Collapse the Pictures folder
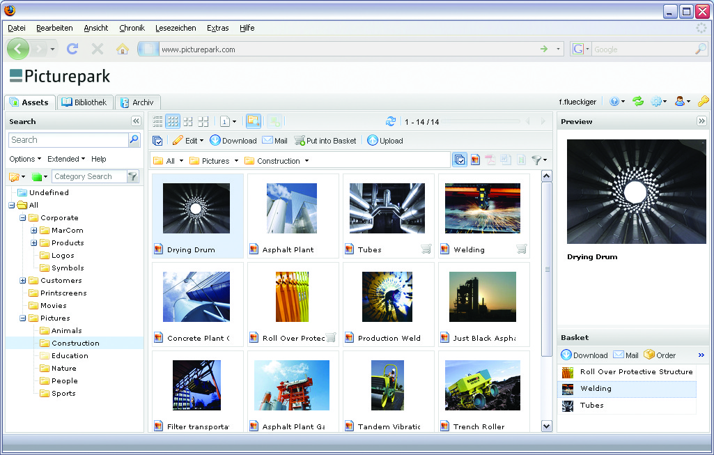Screen dimensions: 714x455 (x=23, y=318)
